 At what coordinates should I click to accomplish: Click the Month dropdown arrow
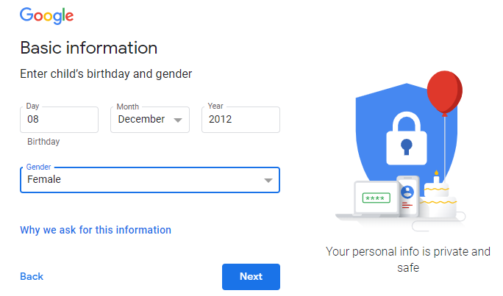[178, 120]
